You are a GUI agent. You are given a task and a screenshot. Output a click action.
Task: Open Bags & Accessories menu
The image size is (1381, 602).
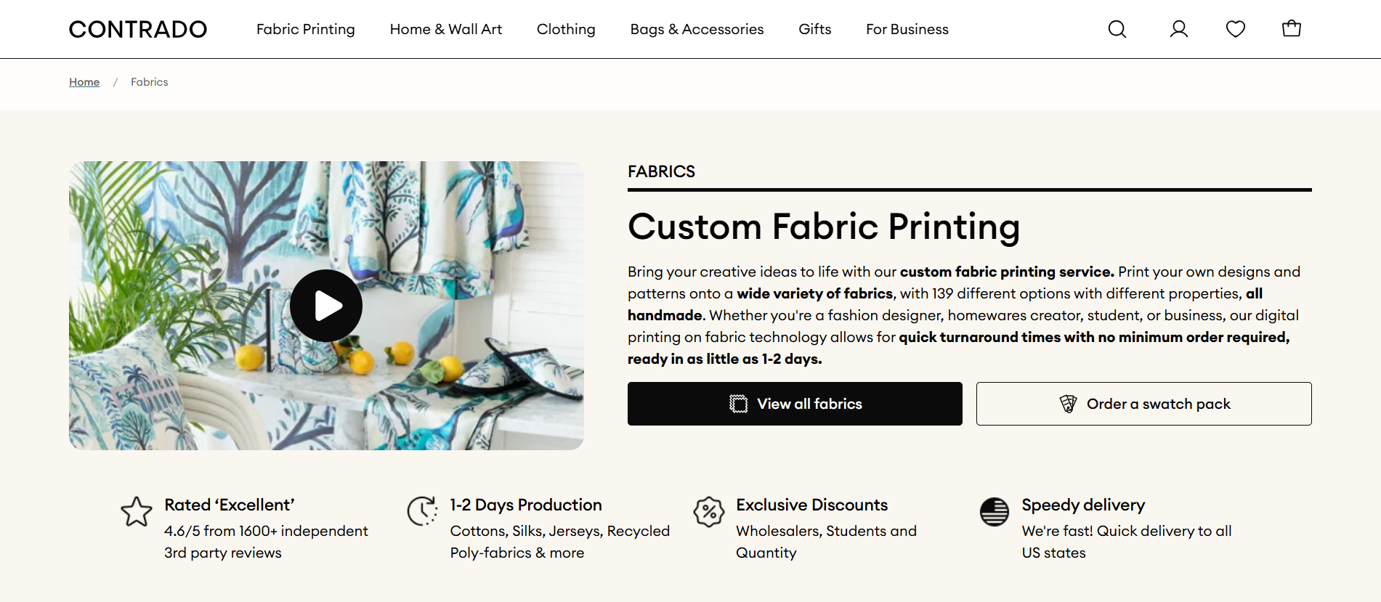pos(697,29)
